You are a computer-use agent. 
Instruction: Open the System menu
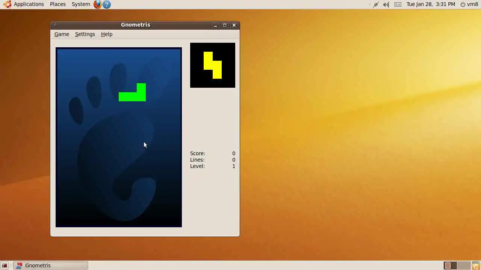click(x=81, y=4)
